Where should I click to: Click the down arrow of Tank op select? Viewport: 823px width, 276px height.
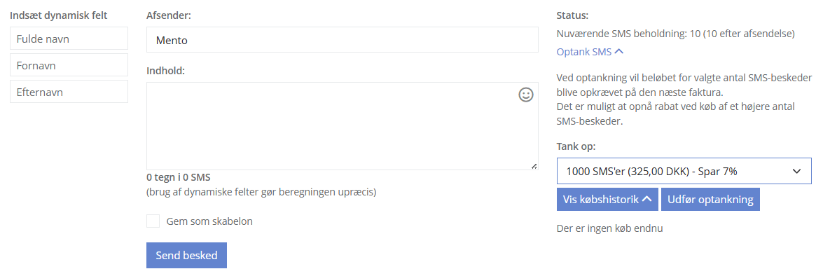796,171
